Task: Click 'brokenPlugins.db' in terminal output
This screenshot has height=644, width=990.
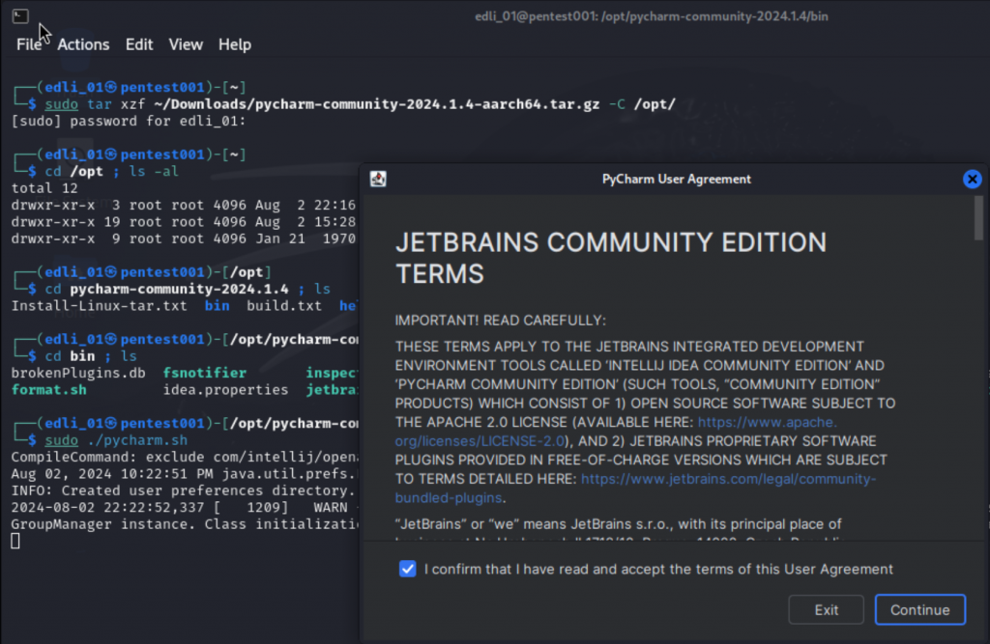Action: (78, 373)
